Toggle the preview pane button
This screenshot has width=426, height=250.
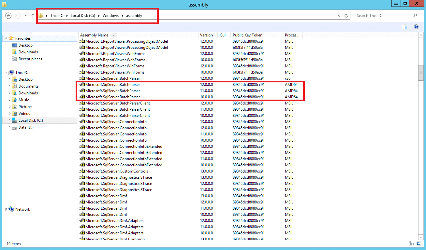pos(404,27)
